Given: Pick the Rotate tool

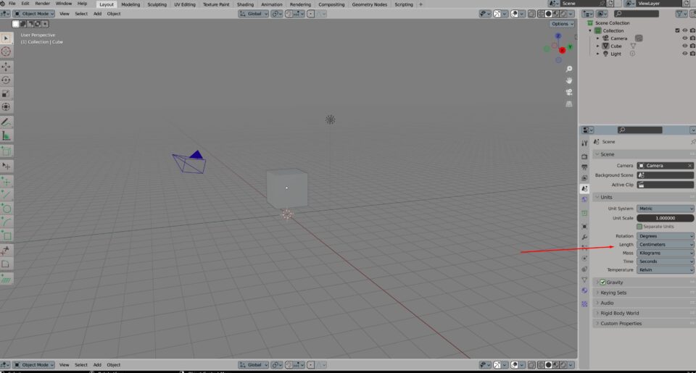Looking at the screenshot, I should pyautogui.click(x=7, y=80).
